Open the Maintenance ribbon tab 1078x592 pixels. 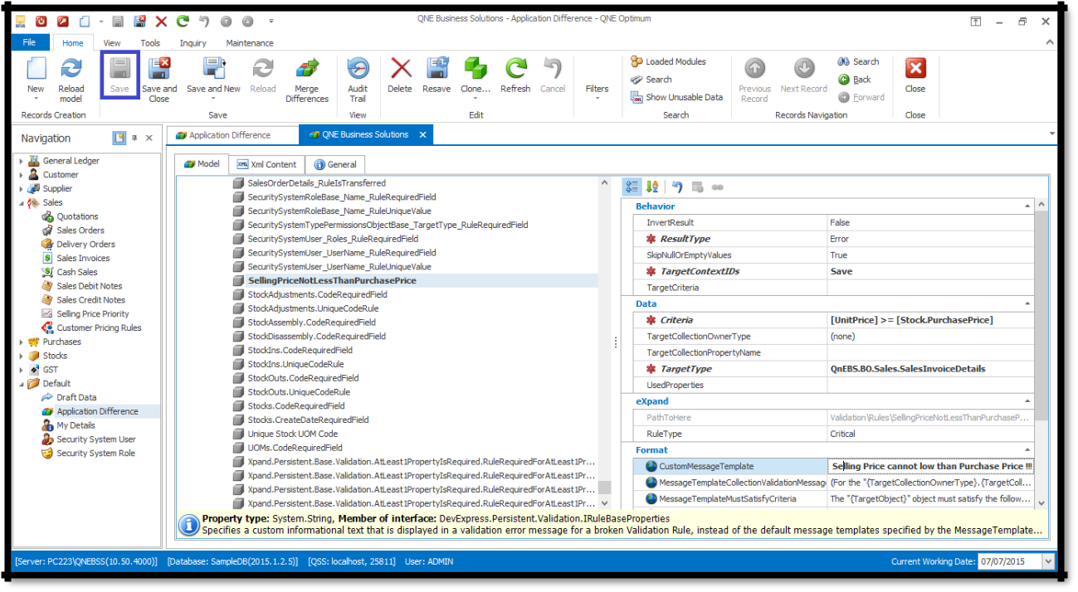tap(250, 43)
